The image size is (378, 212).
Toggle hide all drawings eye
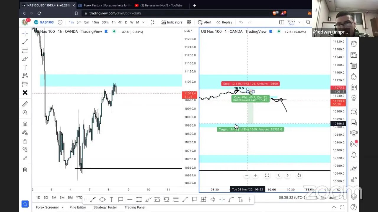click(x=25, y=149)
